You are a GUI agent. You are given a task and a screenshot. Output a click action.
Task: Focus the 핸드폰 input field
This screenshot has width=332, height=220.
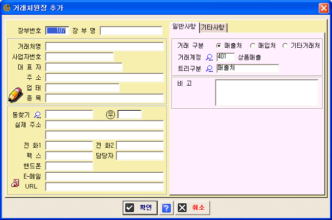(69, 166)
